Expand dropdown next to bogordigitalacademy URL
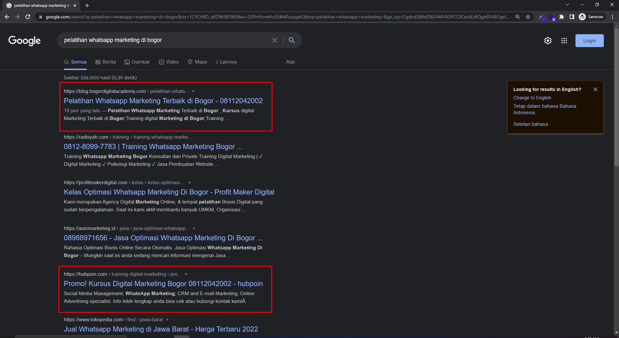This screenshot has width=619, height=338. coord(193,92)
